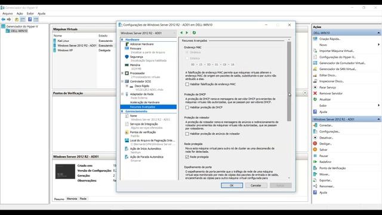This screenshot has width=382, height=215.
Task: Open Local do Arquivo de Paginação item
Action: [152, 140]
